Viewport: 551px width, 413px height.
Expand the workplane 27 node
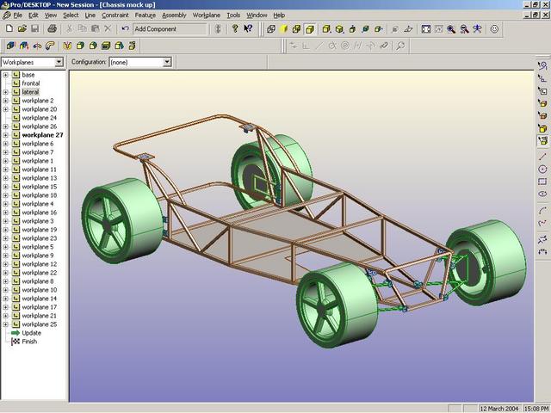5,135
